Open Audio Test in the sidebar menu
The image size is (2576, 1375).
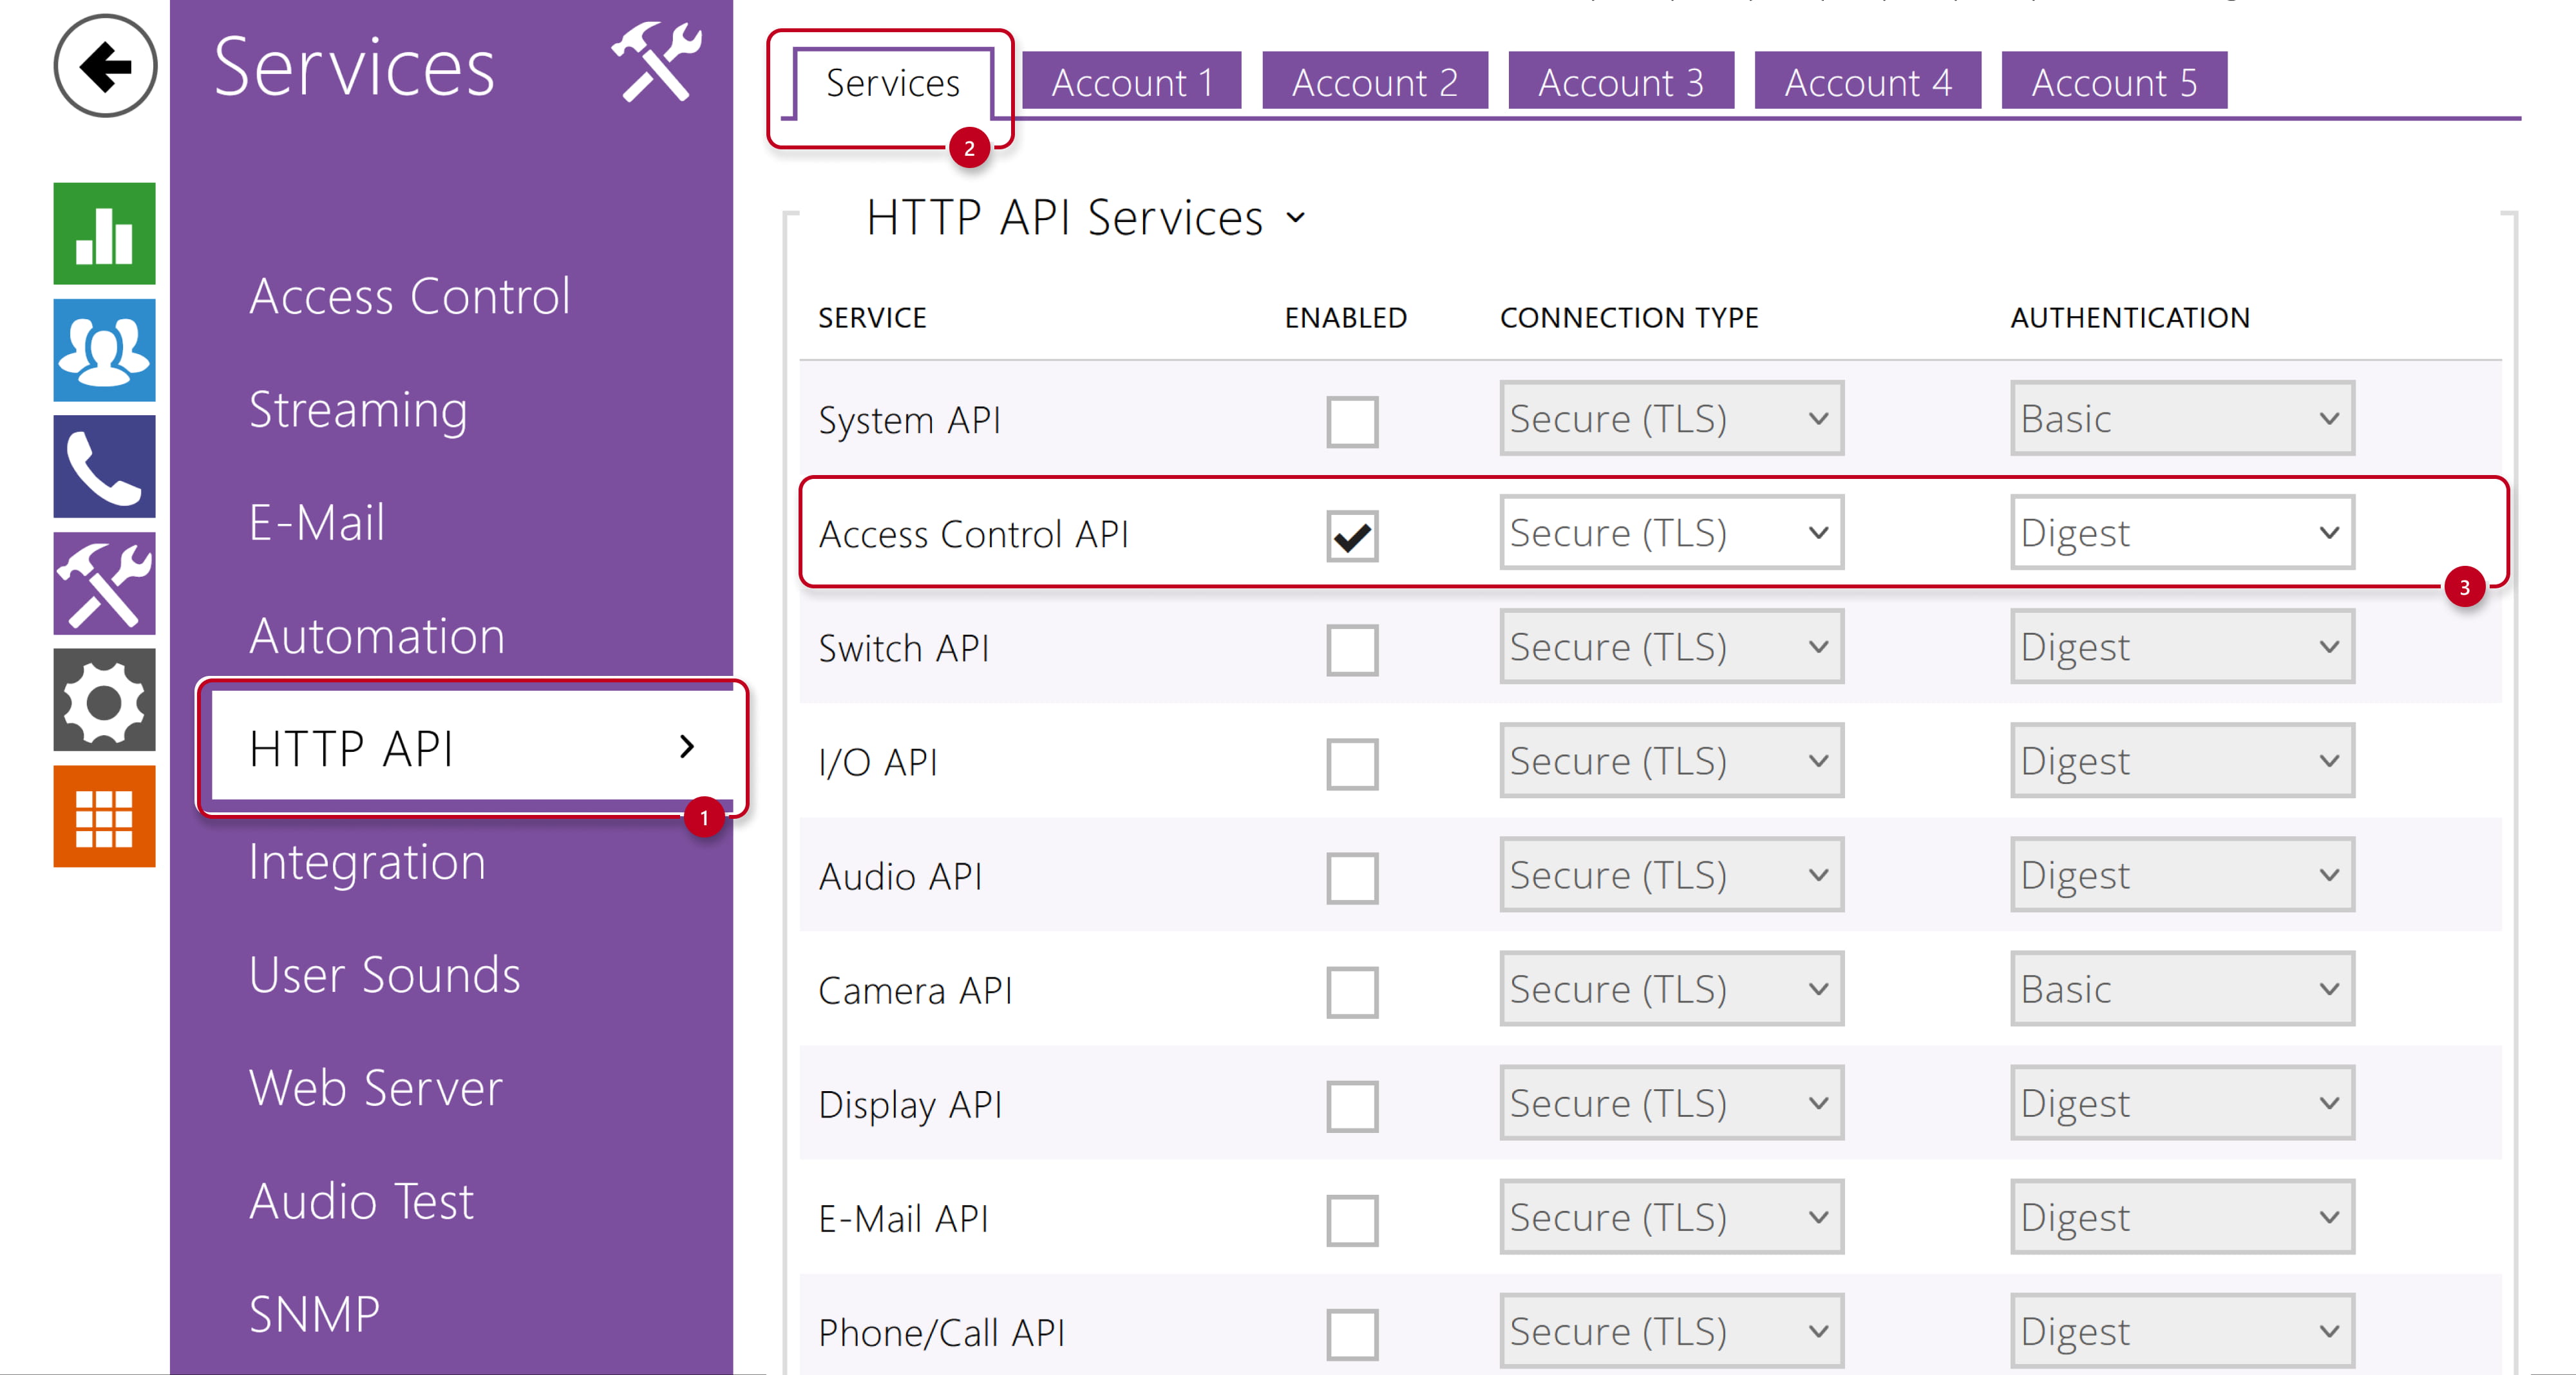pos(361,1200)
